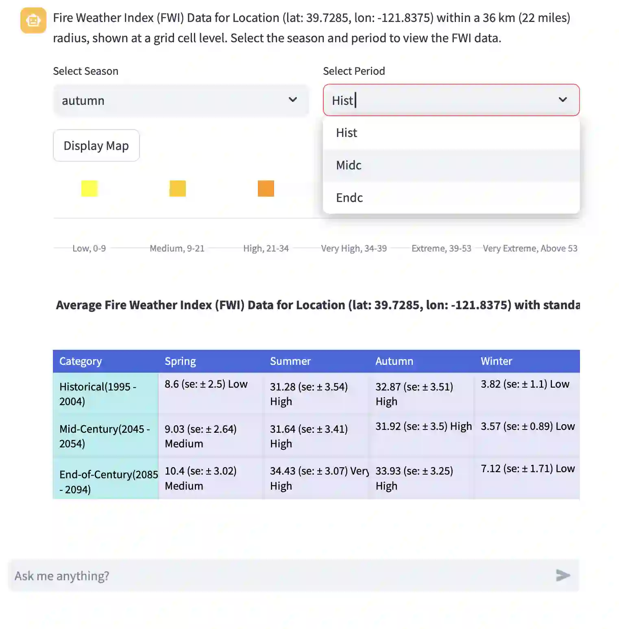Click the orange High legend swatch
The height and width of the screenshot is (629, 619).
coord(266,189)
